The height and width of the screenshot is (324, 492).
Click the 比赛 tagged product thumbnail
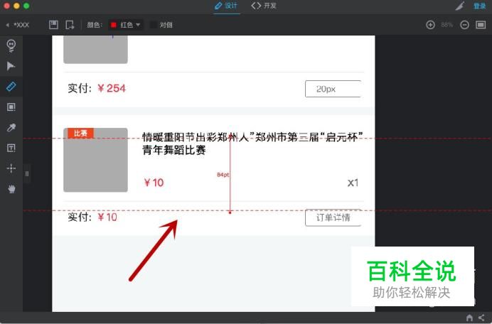point(96,160)
